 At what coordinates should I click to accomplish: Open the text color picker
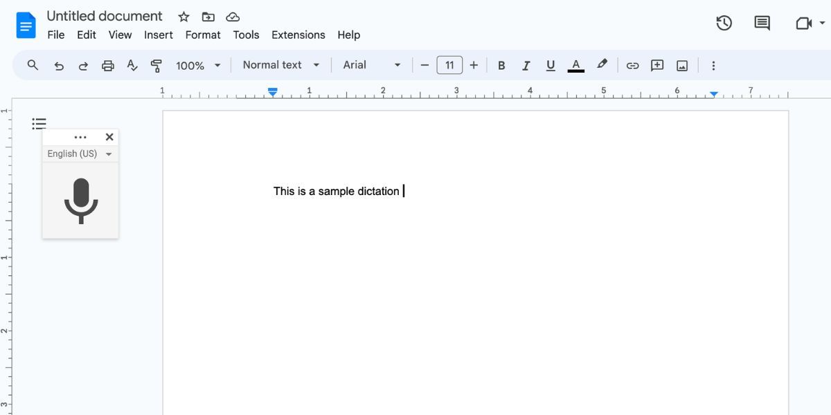click(x=575, y=66)
